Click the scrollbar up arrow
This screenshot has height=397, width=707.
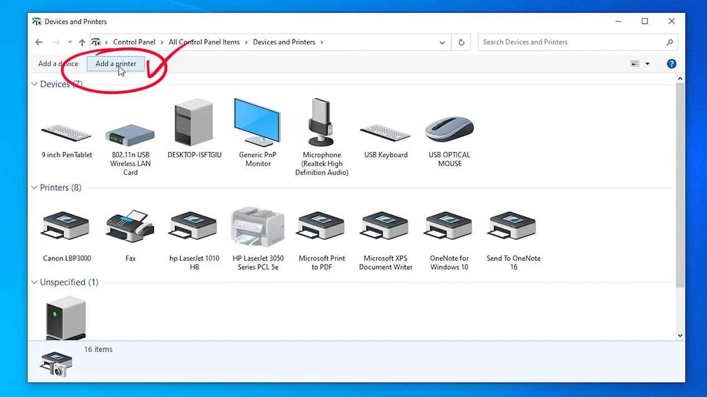click(680, 80)
